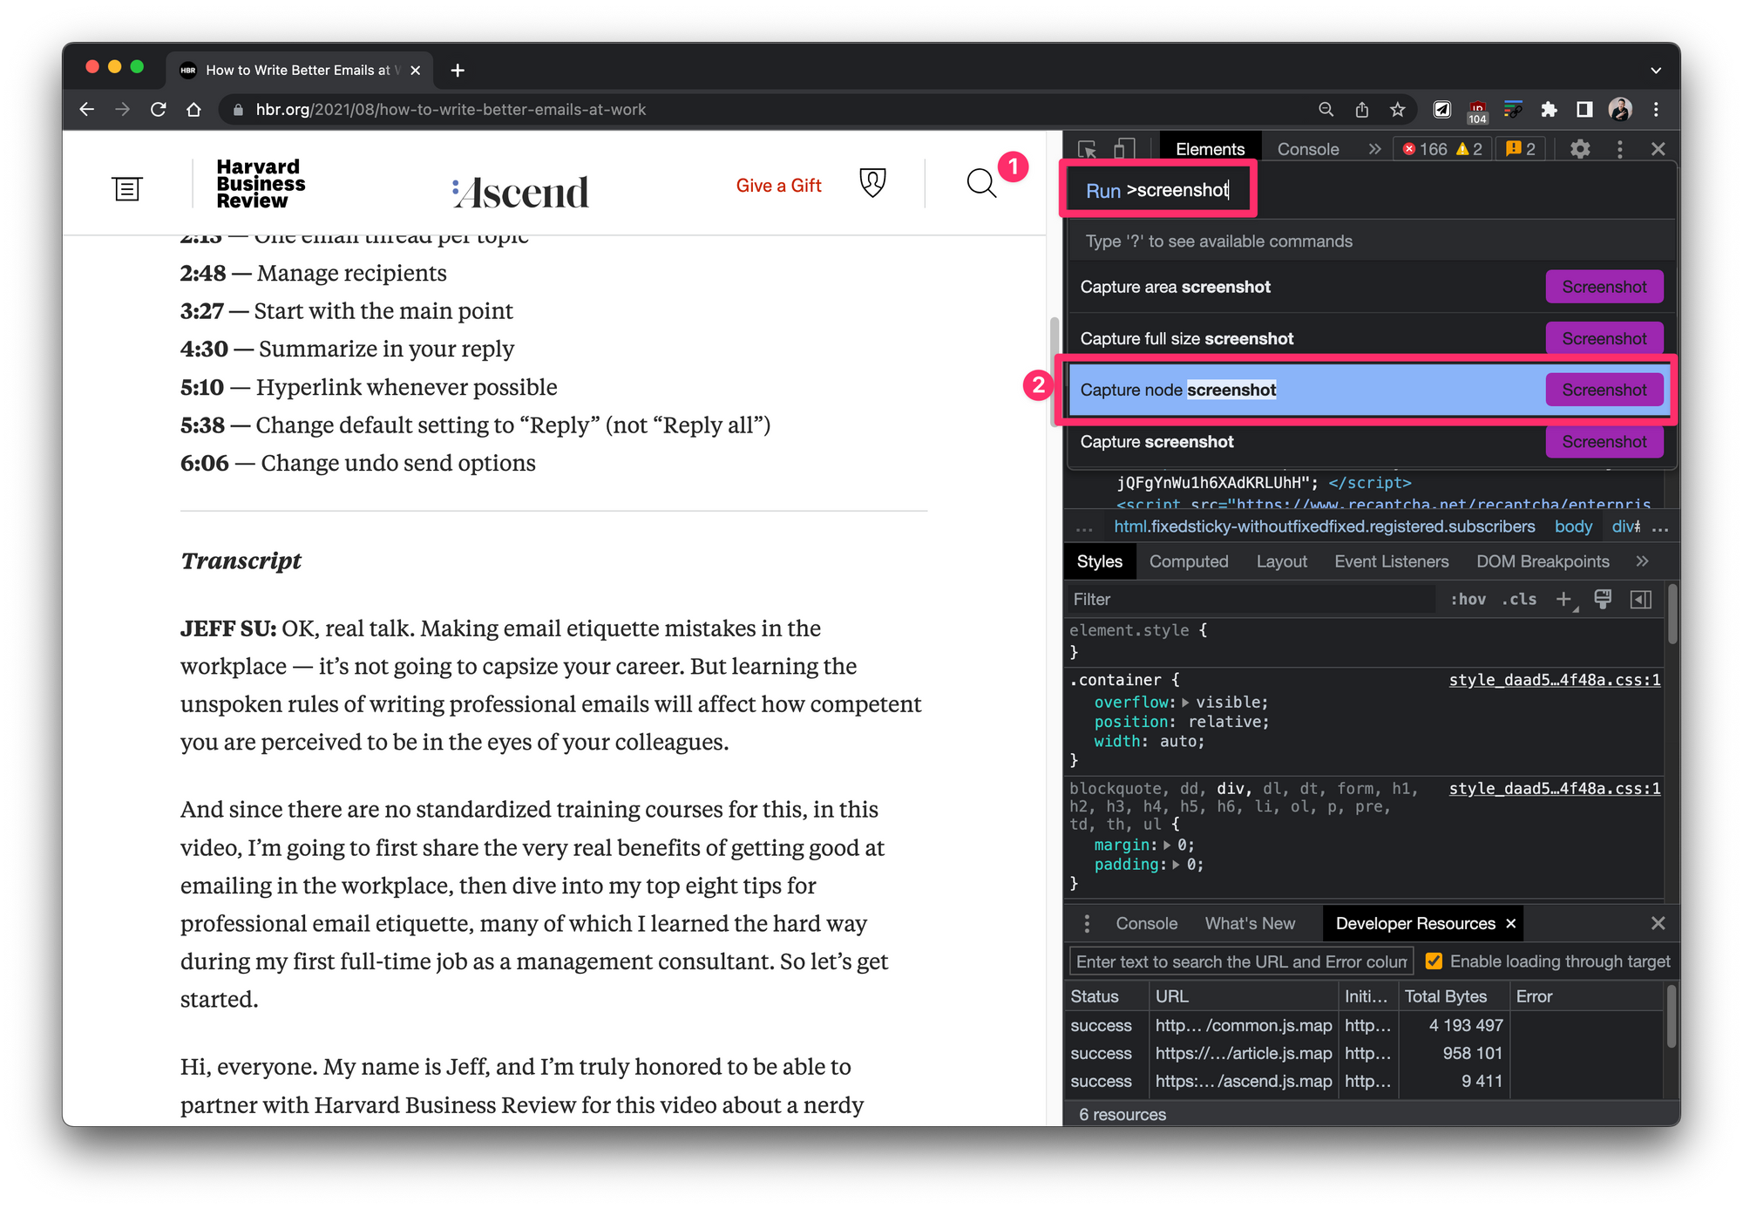Toggle the device toolbar icon
This screenshot has width=1743, height=1209.
click(x=1125, y=149)
